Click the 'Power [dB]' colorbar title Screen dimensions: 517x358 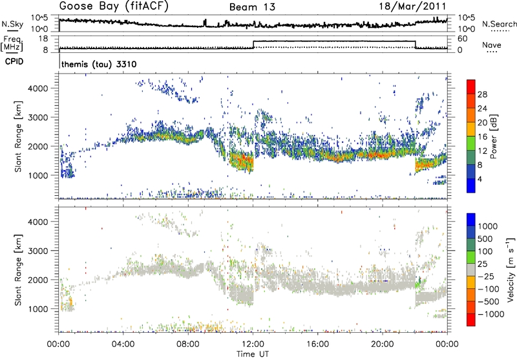pyautogui.click(x=494, y=136)
